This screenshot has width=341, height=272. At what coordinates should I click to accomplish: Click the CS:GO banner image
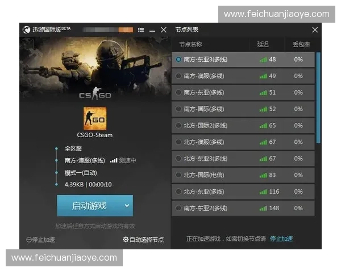coord(95,69)
